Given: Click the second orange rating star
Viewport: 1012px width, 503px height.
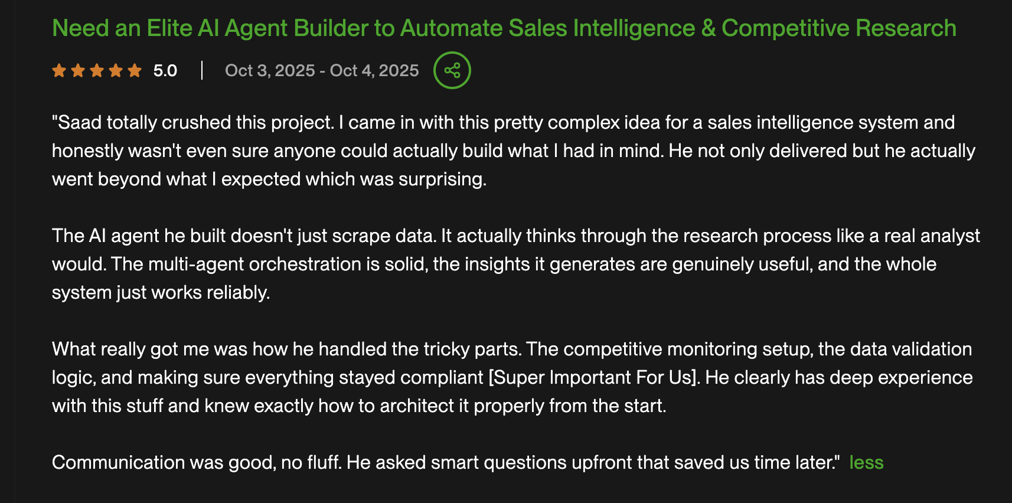Looking at the screenshot, I should 78,71.
